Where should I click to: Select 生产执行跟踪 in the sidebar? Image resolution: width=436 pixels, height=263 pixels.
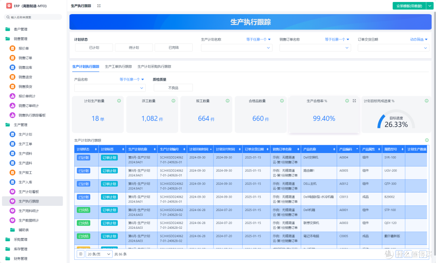(32, 201)
